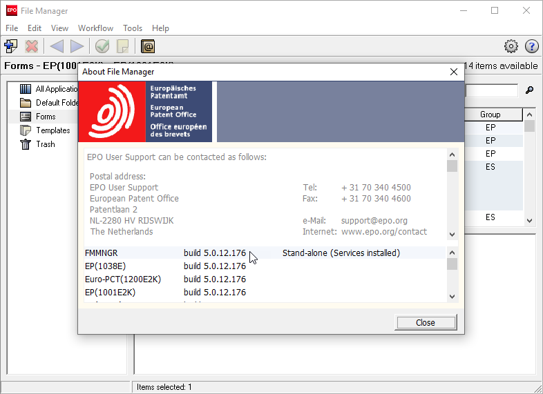Click the Group column header

(490, 115)
